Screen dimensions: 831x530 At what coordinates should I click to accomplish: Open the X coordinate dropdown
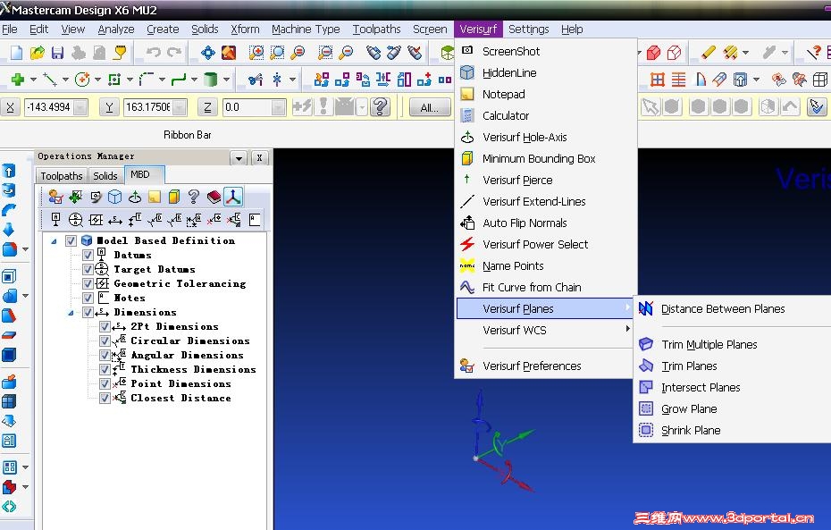[80, 107]
